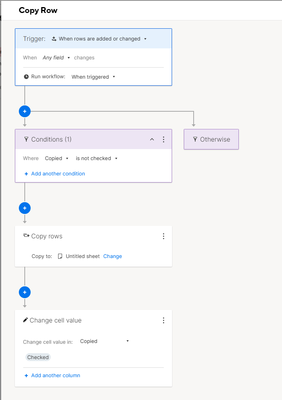Viewport: 282px width, 400px height.
Task: Open the Change cell value three-dot menu
Action: click(x=163, y=321)
